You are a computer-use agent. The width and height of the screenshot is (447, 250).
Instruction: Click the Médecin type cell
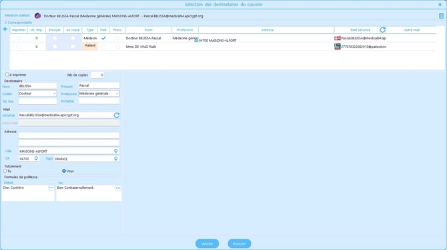(x=90, y=38)
